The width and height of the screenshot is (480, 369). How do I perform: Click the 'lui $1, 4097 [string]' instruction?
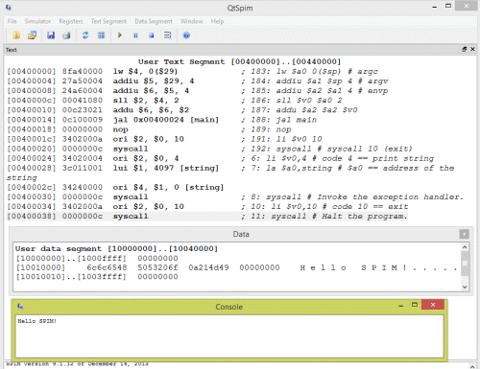[x=166, y=168]
